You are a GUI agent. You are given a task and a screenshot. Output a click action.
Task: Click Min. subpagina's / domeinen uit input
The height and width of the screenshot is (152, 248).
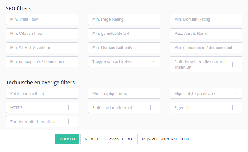click(42, 62)
